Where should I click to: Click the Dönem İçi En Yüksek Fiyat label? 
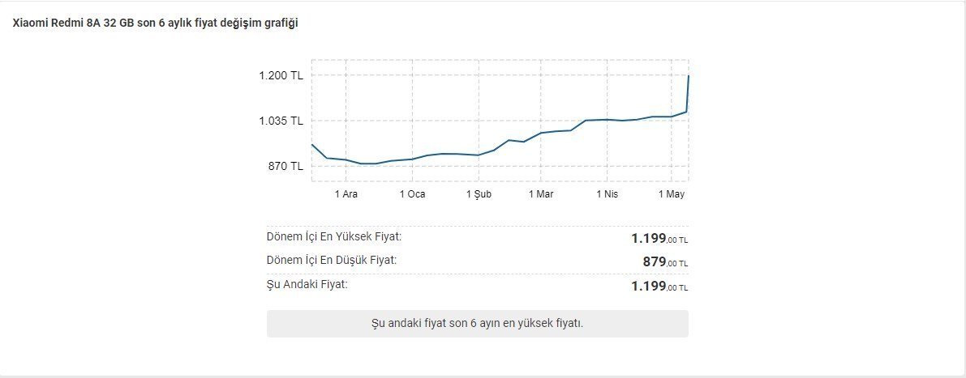pyautogui.click(x=334, y=237)
